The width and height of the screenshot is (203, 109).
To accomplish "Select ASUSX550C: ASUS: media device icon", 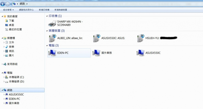I will coord(97,38).
